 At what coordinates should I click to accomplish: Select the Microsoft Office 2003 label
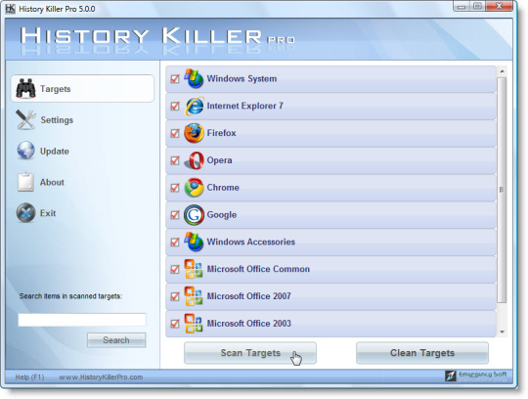coord(249,324)
